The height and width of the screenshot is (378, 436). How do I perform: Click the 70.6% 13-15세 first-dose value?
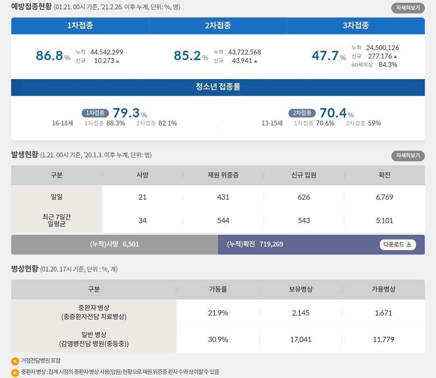pos(325,123)
